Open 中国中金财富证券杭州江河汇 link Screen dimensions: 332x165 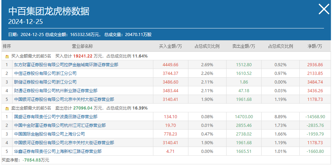point(60,125)
